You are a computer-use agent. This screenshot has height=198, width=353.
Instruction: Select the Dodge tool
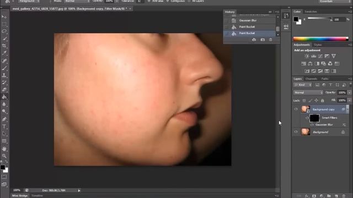click(x=4, y=111)
